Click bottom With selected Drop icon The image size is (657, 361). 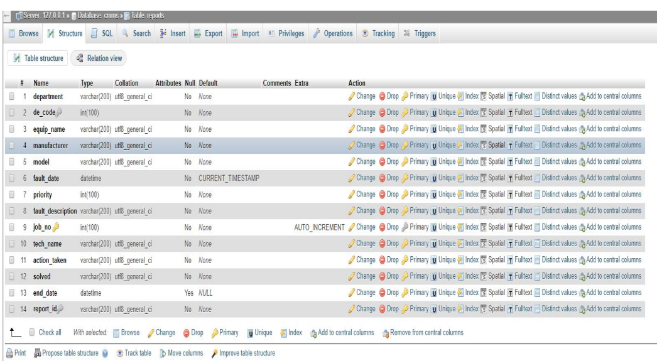tap(187, 333)
